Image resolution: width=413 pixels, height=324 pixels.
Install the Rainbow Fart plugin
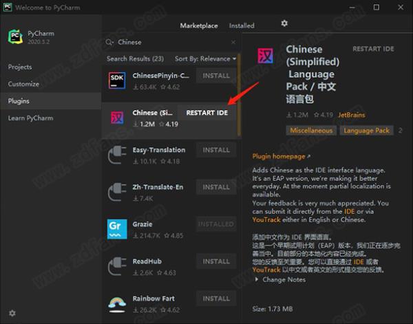(216, 299)
